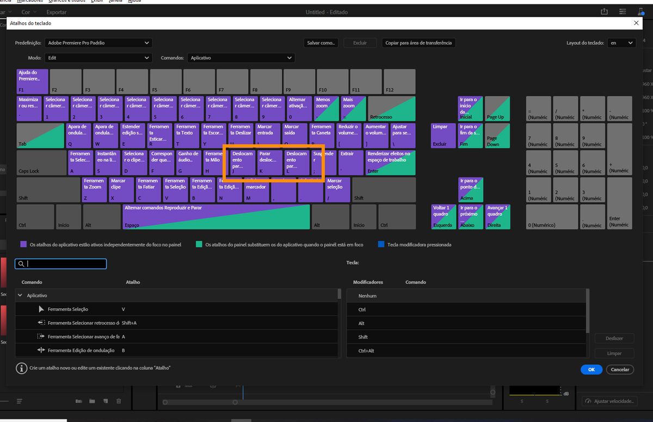The image size is (653, 422).
Task: Click the Direita key Avançar 1 quadro
Action: coord(497,217)
